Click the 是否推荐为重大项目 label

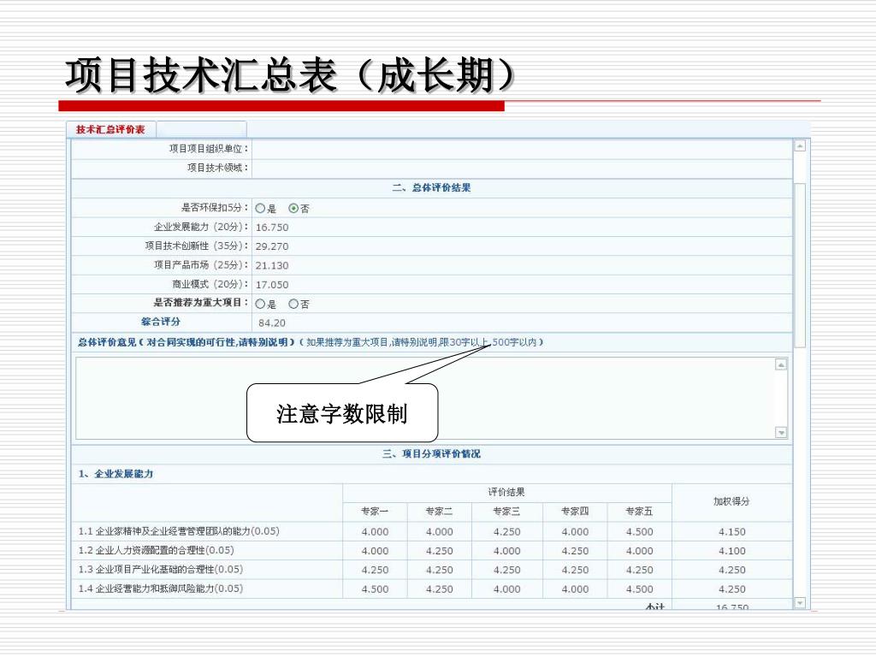(x=201, y=303)
